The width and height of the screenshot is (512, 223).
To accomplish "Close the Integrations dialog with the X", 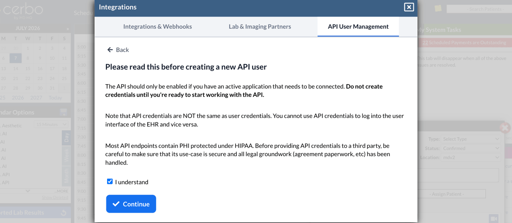I will (x=409, y=7).
